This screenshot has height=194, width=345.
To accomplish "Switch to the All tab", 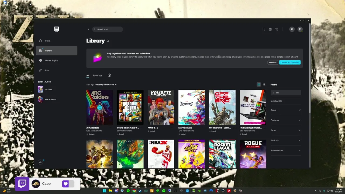I will tap(88, 75).
